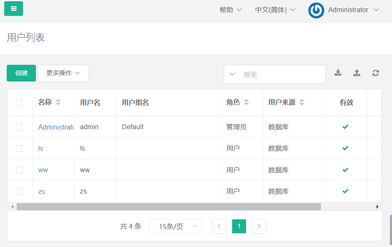
Task: Sort the table by 角色 column
Action: click(x=246, y=102)
